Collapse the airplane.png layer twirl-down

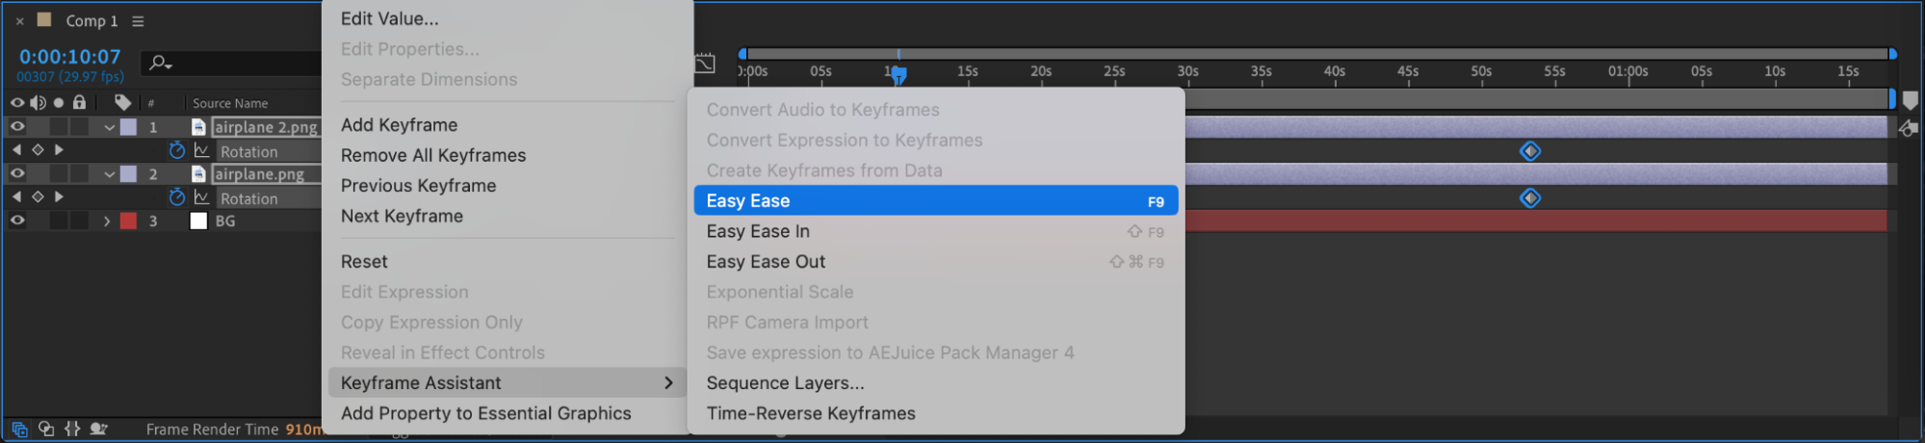(x=109, y=174)
